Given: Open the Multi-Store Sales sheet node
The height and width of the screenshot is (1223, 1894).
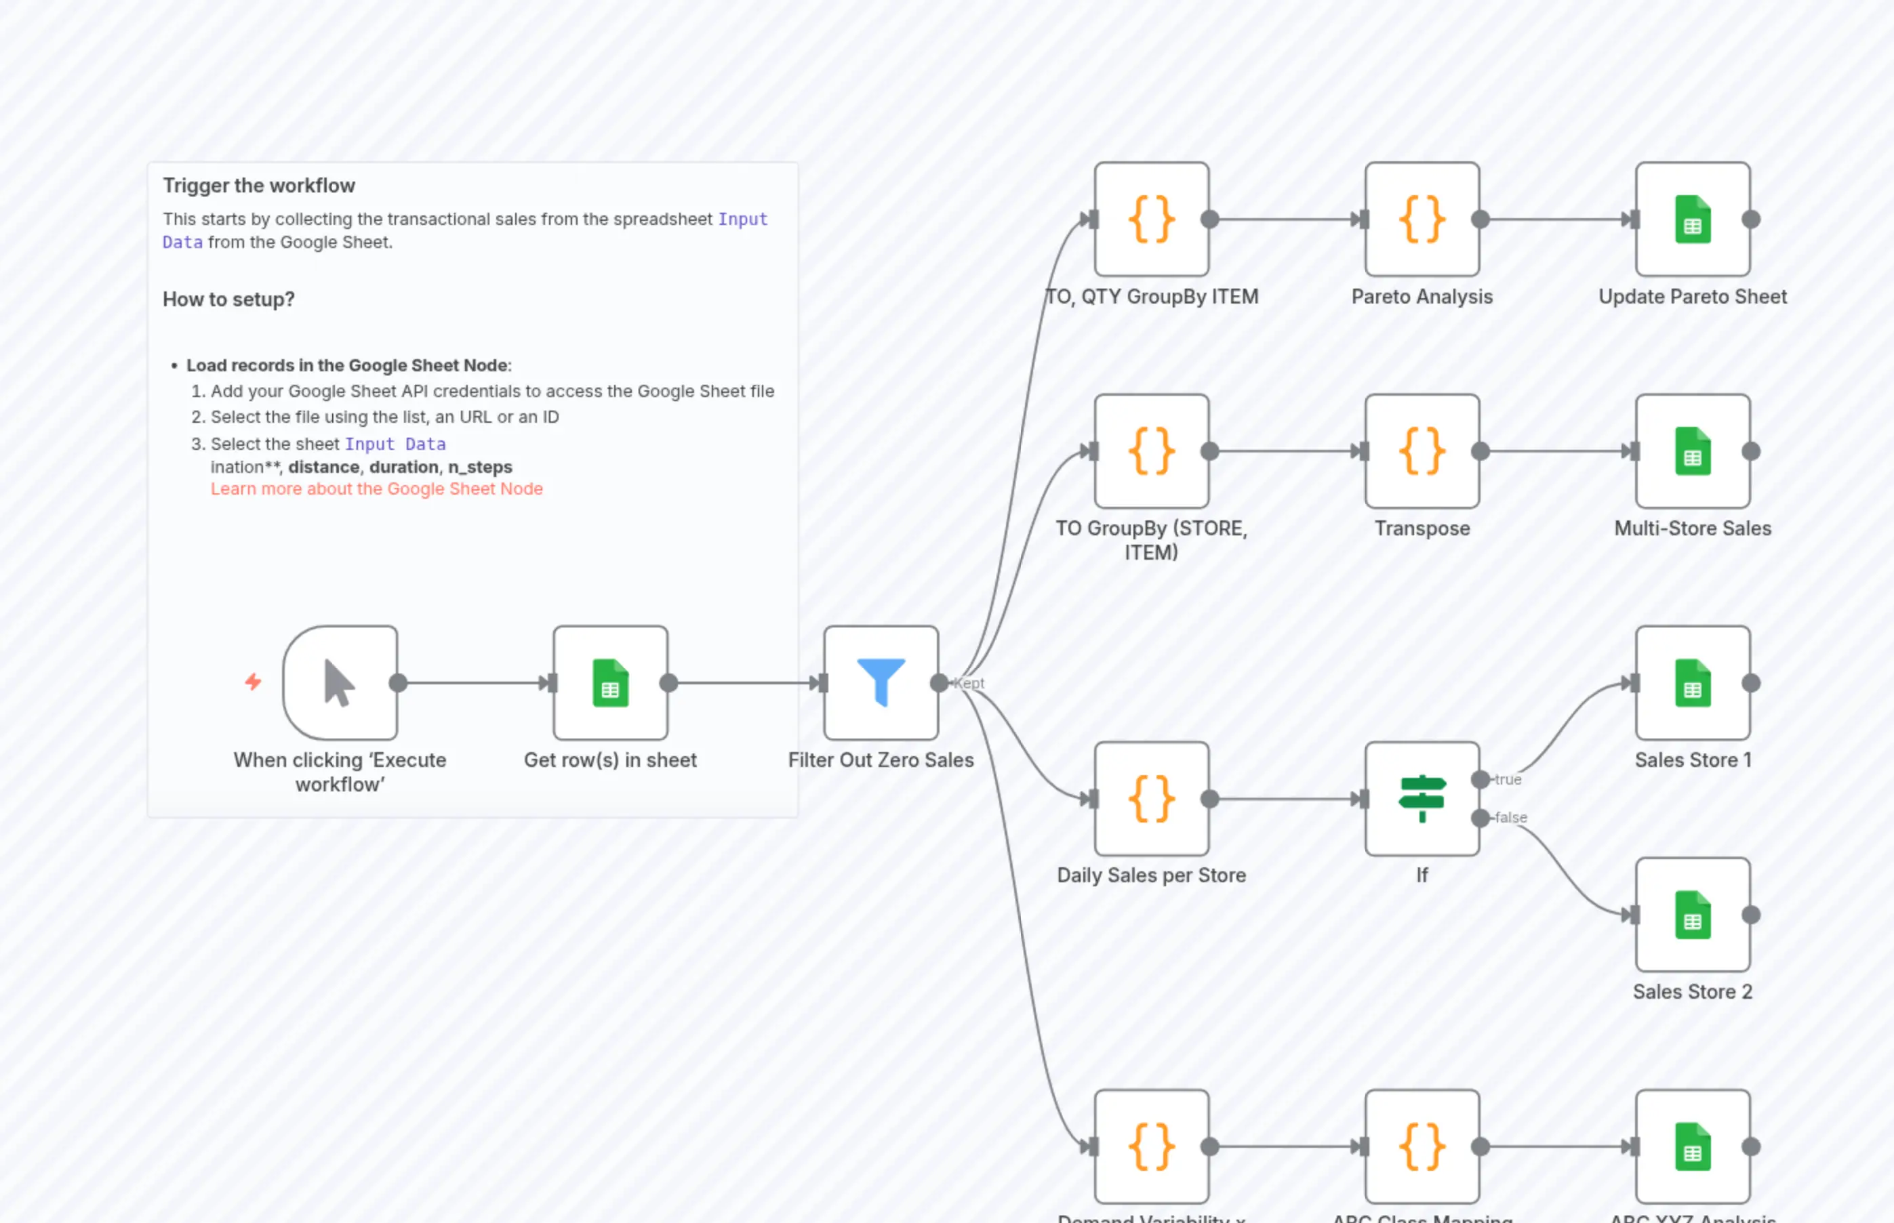Looking at the screenshot, I should (1692, 452).
